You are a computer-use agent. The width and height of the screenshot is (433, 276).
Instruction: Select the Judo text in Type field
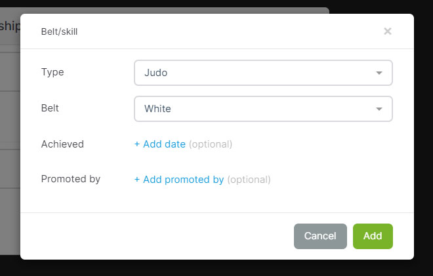click(x=156, y=73)
